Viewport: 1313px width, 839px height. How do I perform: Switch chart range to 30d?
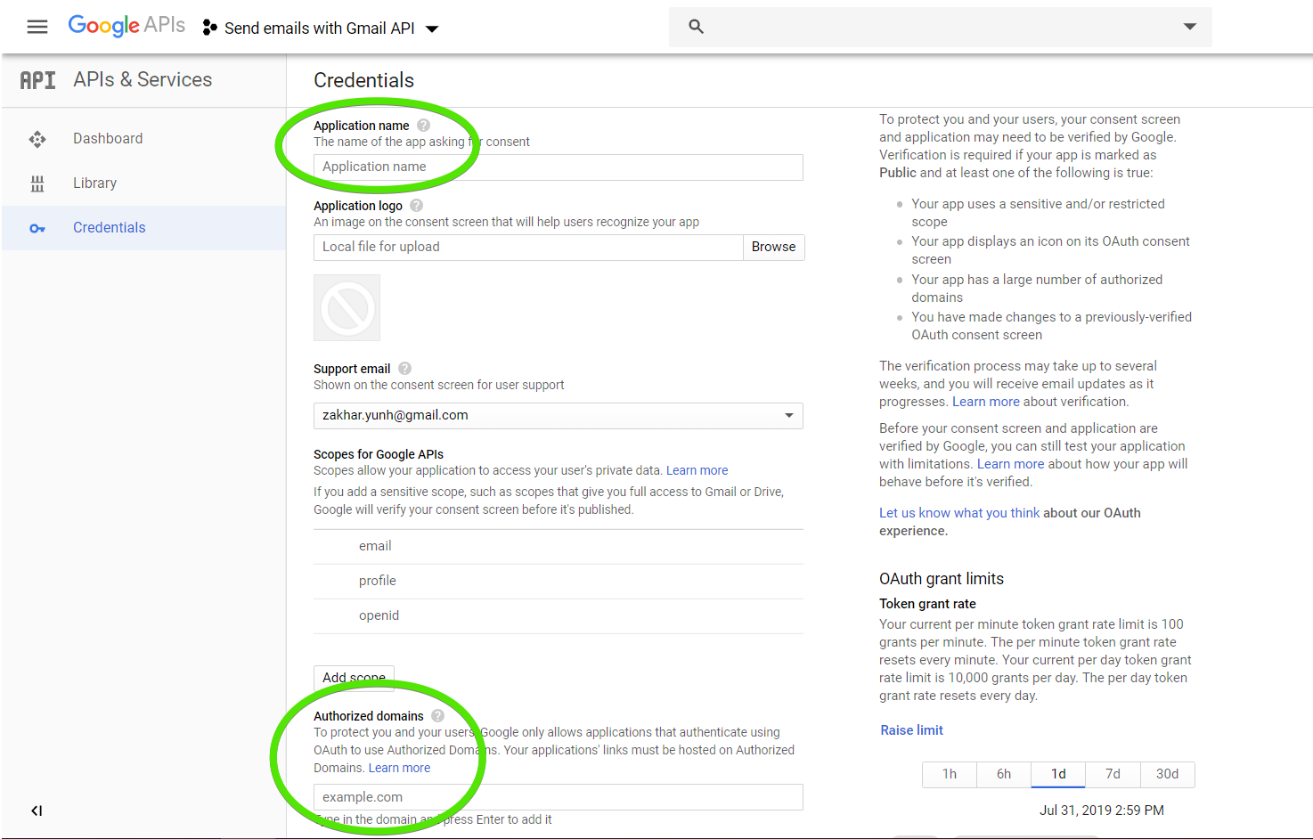click(x=1168, y=775)
